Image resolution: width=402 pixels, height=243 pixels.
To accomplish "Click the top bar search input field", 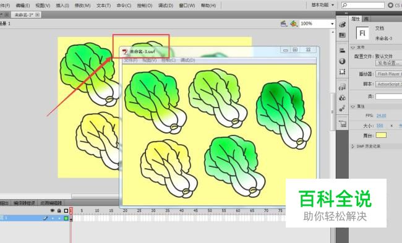I will pyautogui.click(x=363, y=5).
